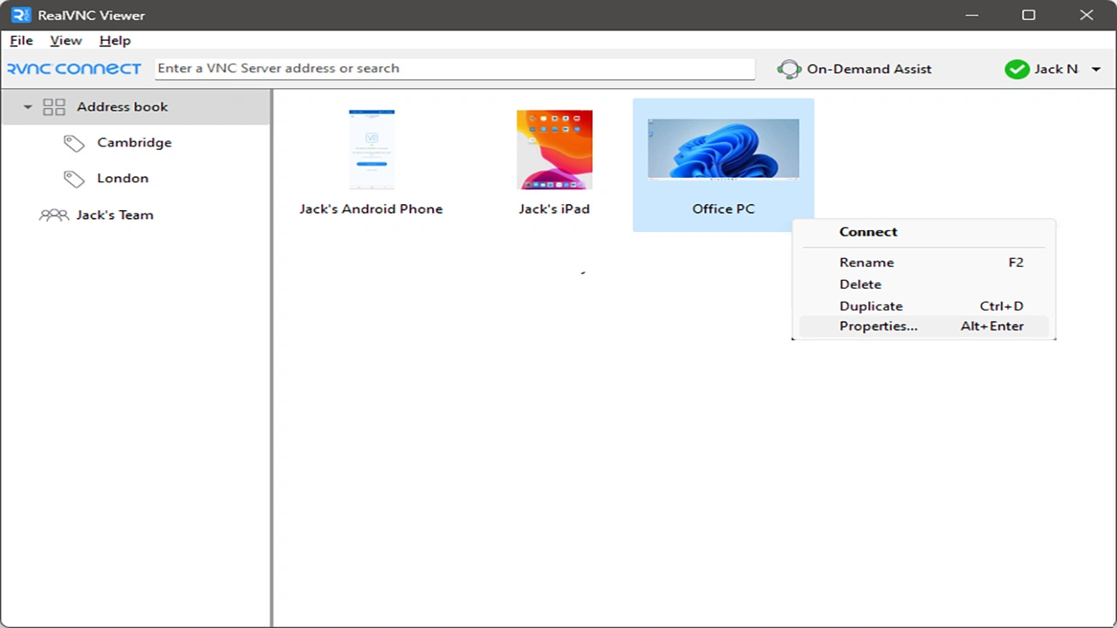Collapse the Address book tree arrow

click(x=27, y=107)
